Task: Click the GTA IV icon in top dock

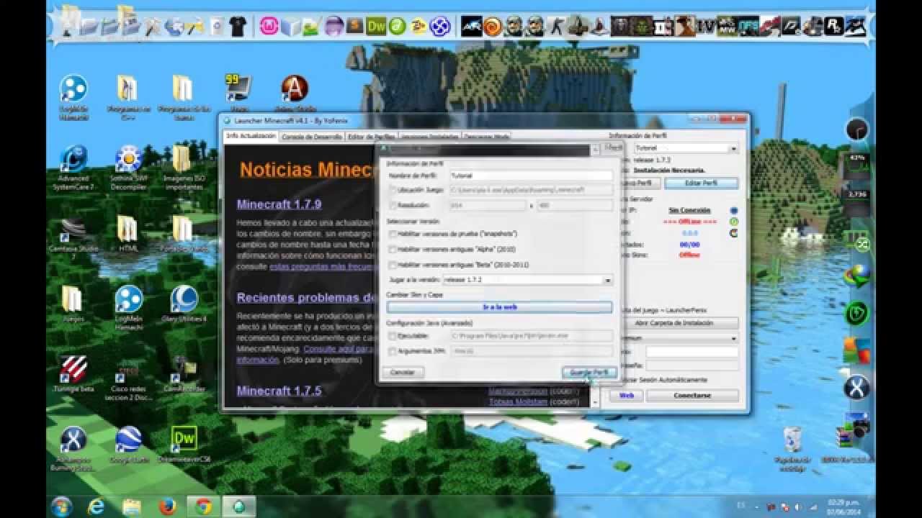Action: (x=705, y=27)
